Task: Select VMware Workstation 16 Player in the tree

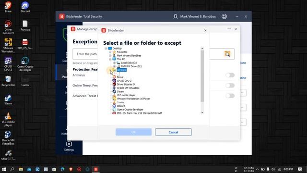Action: pos(133,99)
